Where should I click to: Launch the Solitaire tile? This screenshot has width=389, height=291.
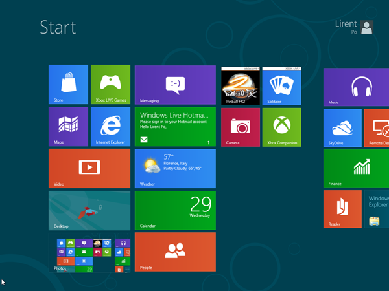tap(281, 86)
